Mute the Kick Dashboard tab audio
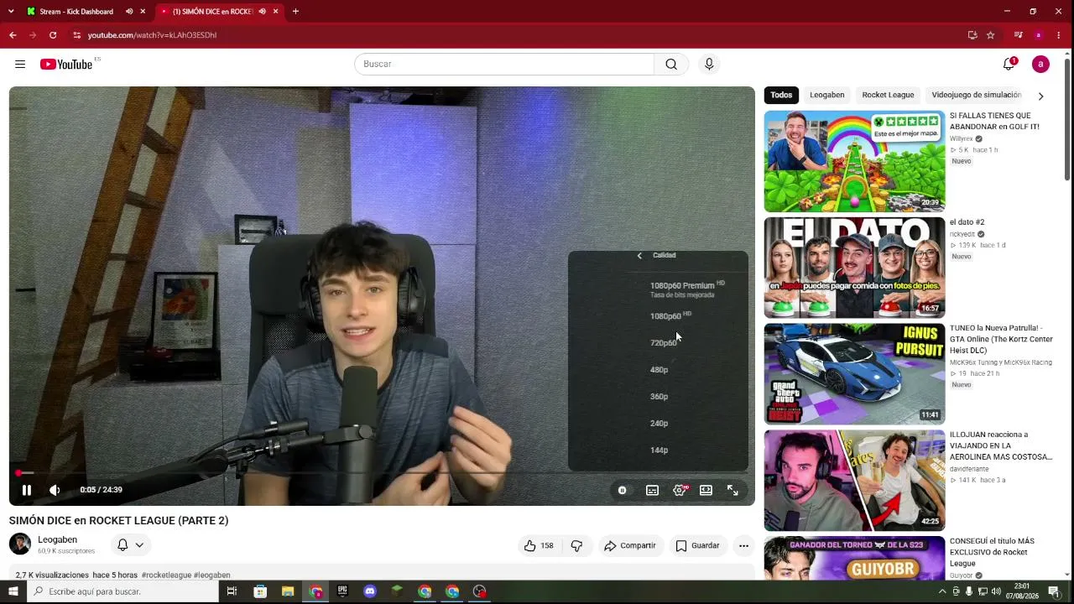 click(x=129, y=12)
